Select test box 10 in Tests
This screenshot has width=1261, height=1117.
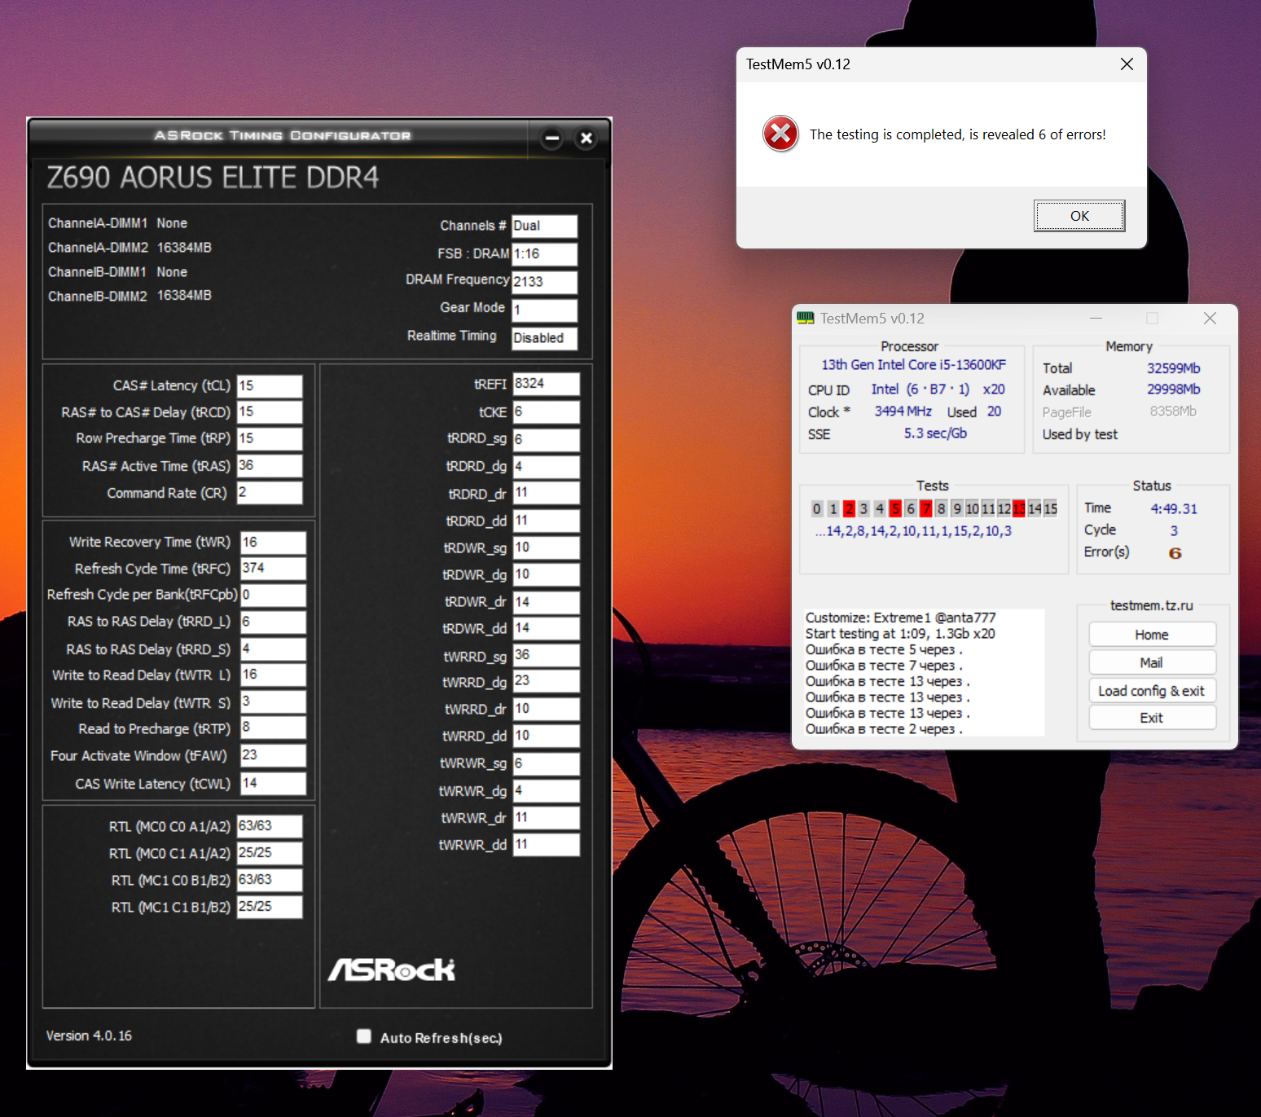coord(973,509)
